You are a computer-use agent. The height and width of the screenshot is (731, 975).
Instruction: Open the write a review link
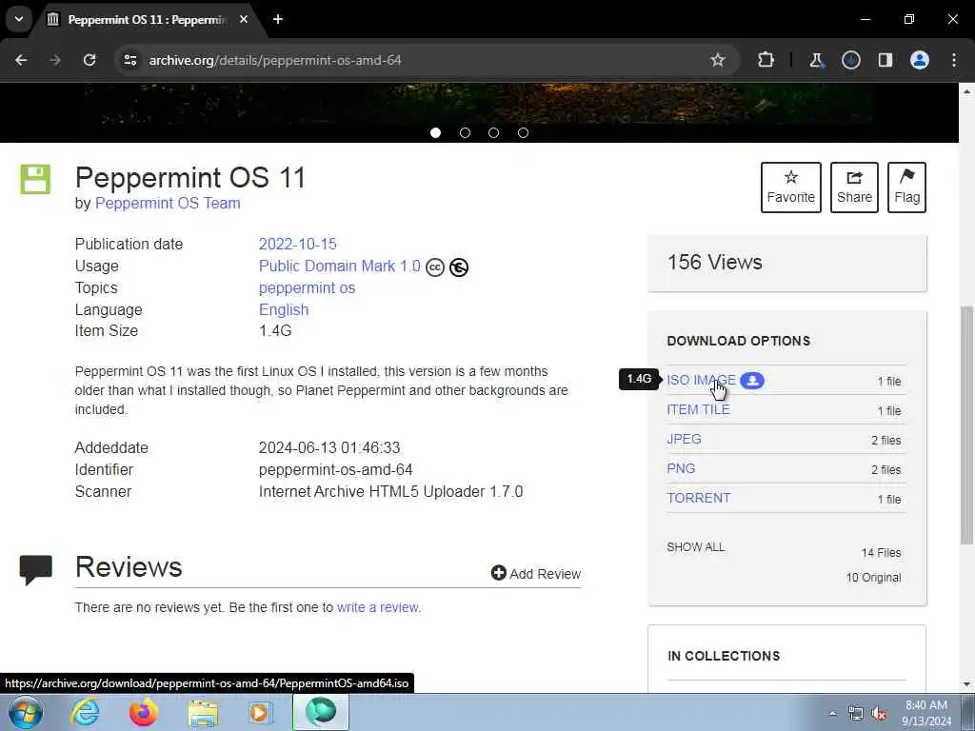(379, 607)
